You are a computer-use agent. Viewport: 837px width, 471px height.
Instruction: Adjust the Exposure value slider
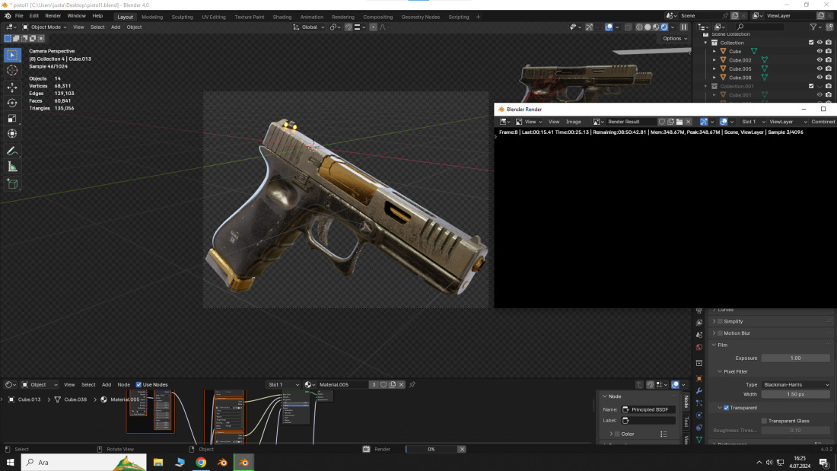[x=796, y=358]
